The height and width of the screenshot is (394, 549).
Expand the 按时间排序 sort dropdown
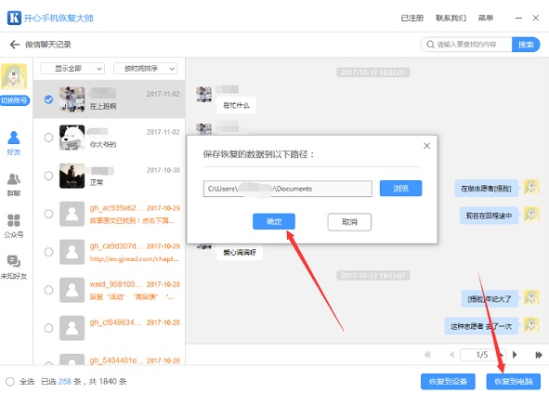(145, 68)
